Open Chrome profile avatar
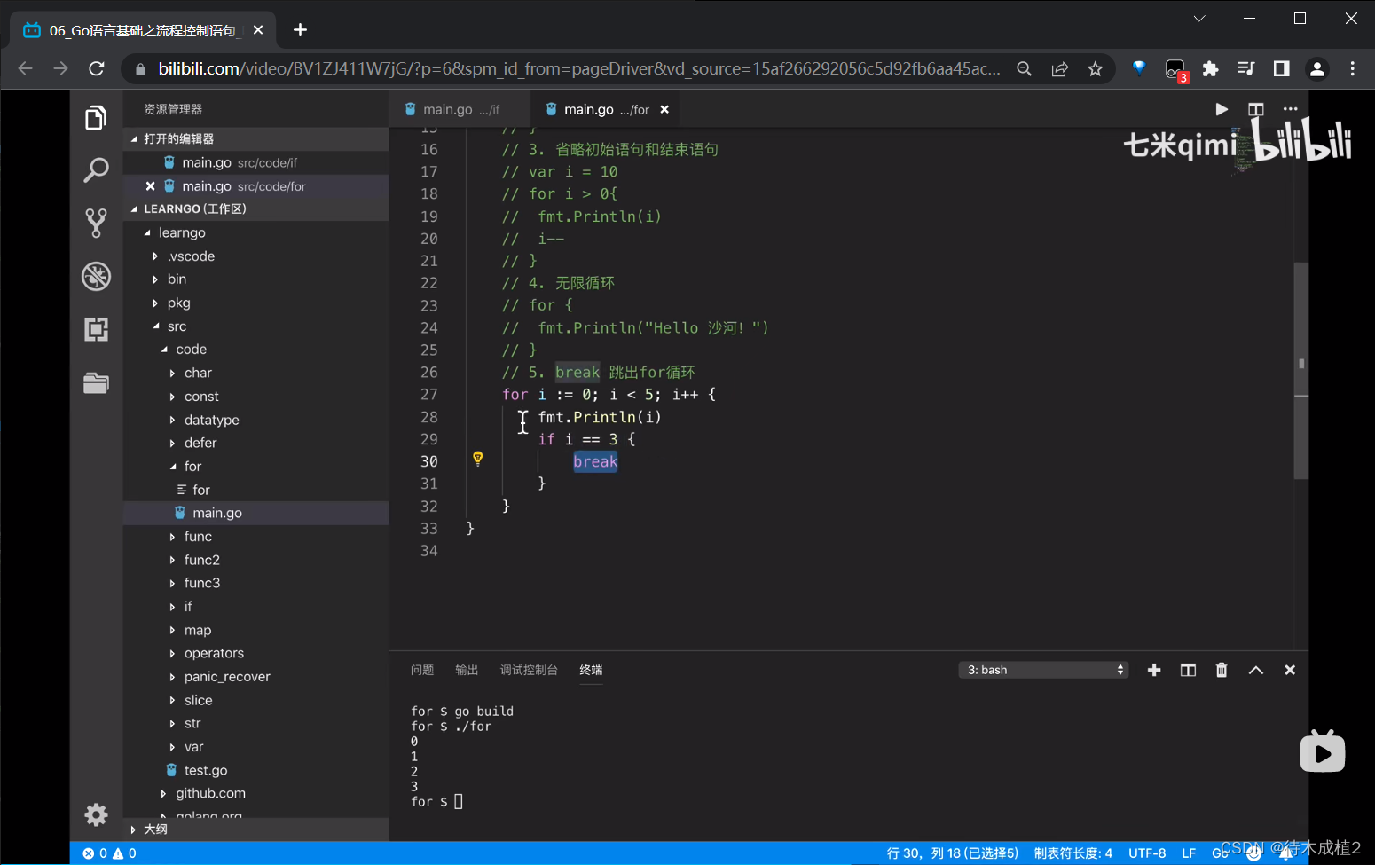This screenshot has width=1375, height=865. pyautogui.click(x=1317, y=68)
